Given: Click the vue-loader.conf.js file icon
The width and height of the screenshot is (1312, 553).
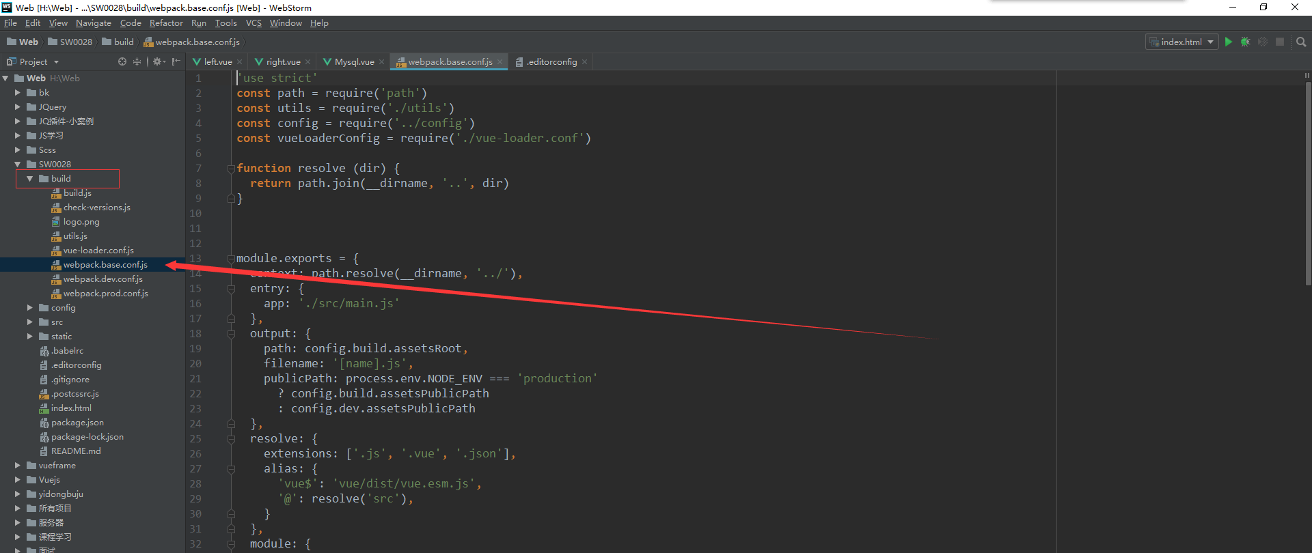Looking at the screenshot, I should click(x=56, y=251).
